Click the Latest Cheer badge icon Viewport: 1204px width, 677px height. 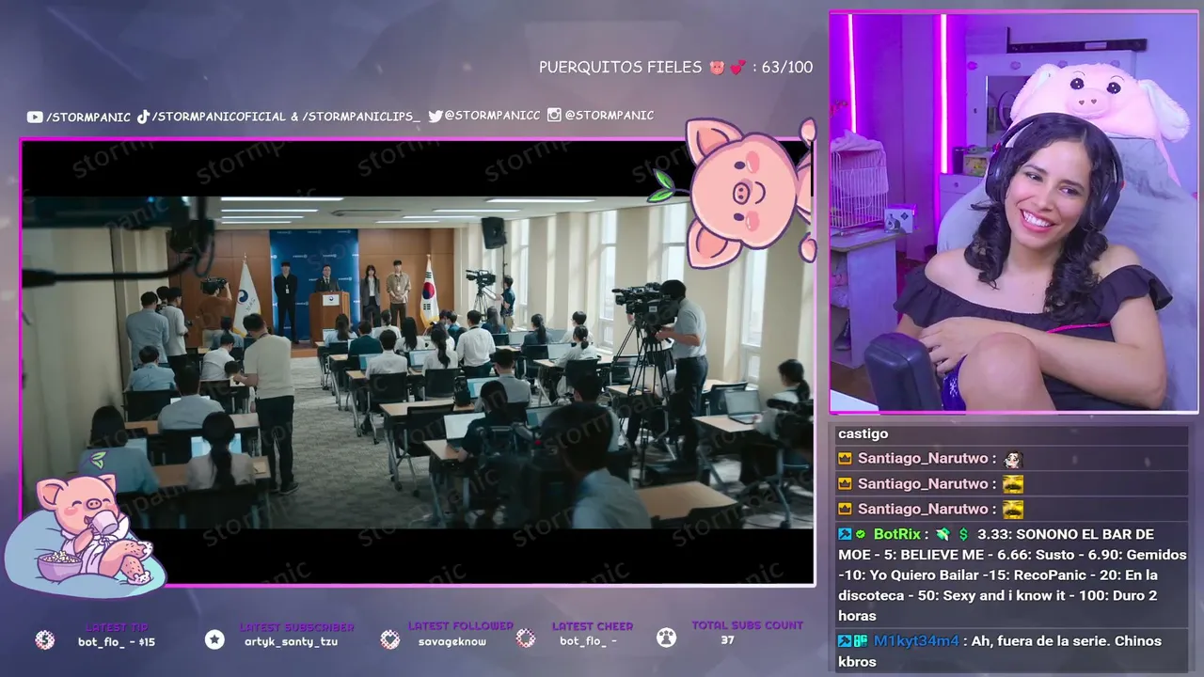point(526,638)
